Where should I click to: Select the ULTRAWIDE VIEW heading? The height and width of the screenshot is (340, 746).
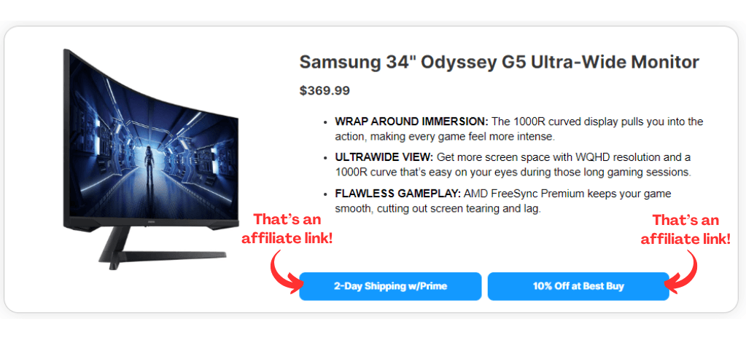coord(384,157)
